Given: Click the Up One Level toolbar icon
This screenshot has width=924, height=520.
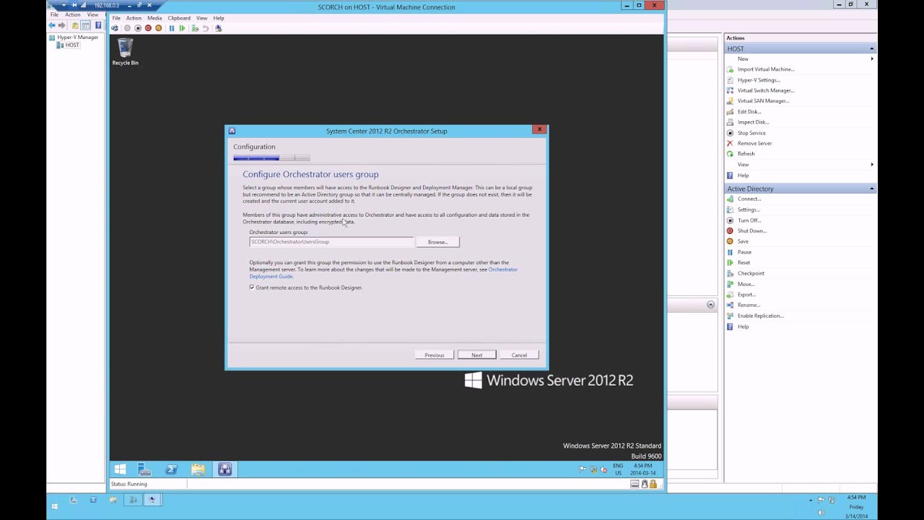Looking at the screenshot, I should click(x=75, y=25).
